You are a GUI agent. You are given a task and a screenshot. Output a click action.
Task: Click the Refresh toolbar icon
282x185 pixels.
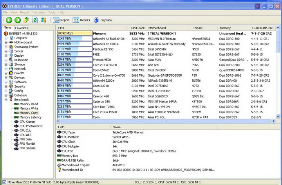35,20
